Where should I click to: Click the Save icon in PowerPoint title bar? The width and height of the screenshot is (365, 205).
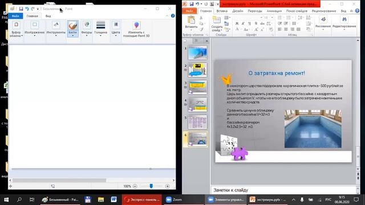[x=192, y=4]
